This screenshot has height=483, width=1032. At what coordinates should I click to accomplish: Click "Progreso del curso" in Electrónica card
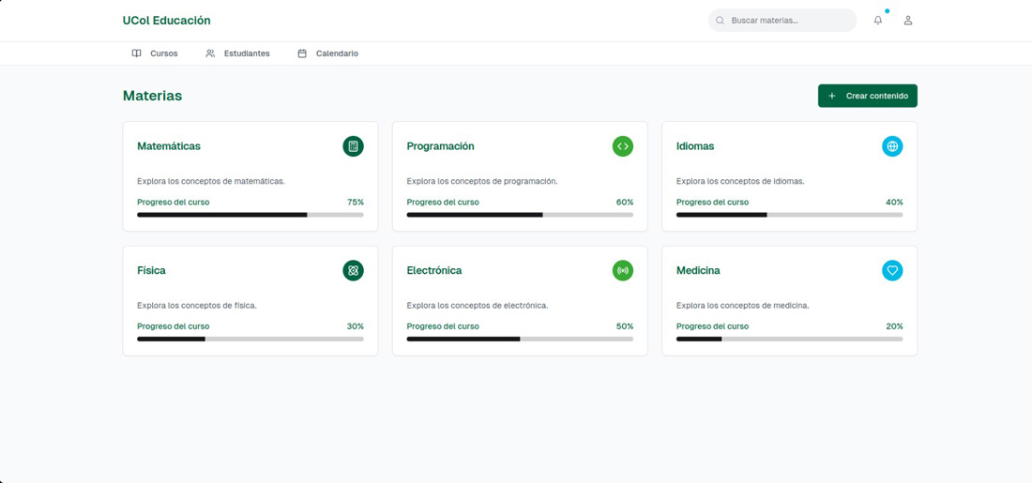tap(443, 326)
